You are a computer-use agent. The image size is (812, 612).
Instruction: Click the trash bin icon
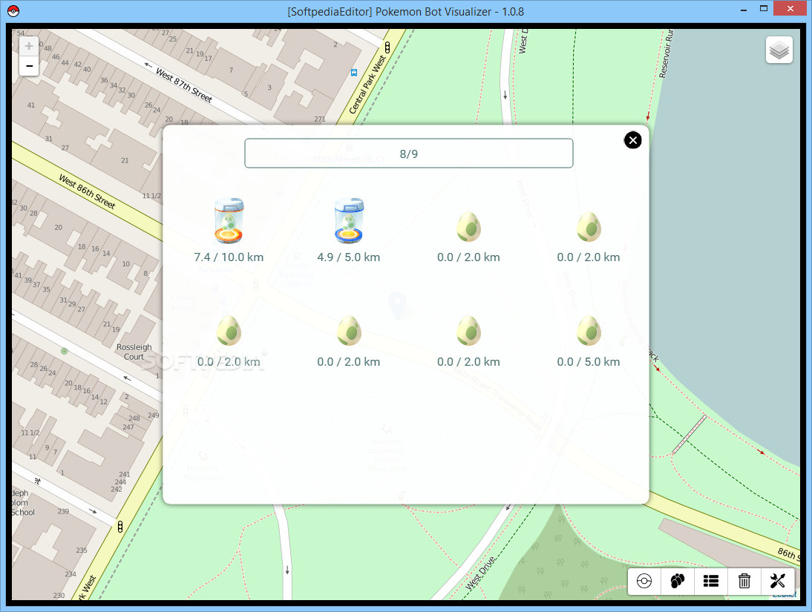point(744,581)
